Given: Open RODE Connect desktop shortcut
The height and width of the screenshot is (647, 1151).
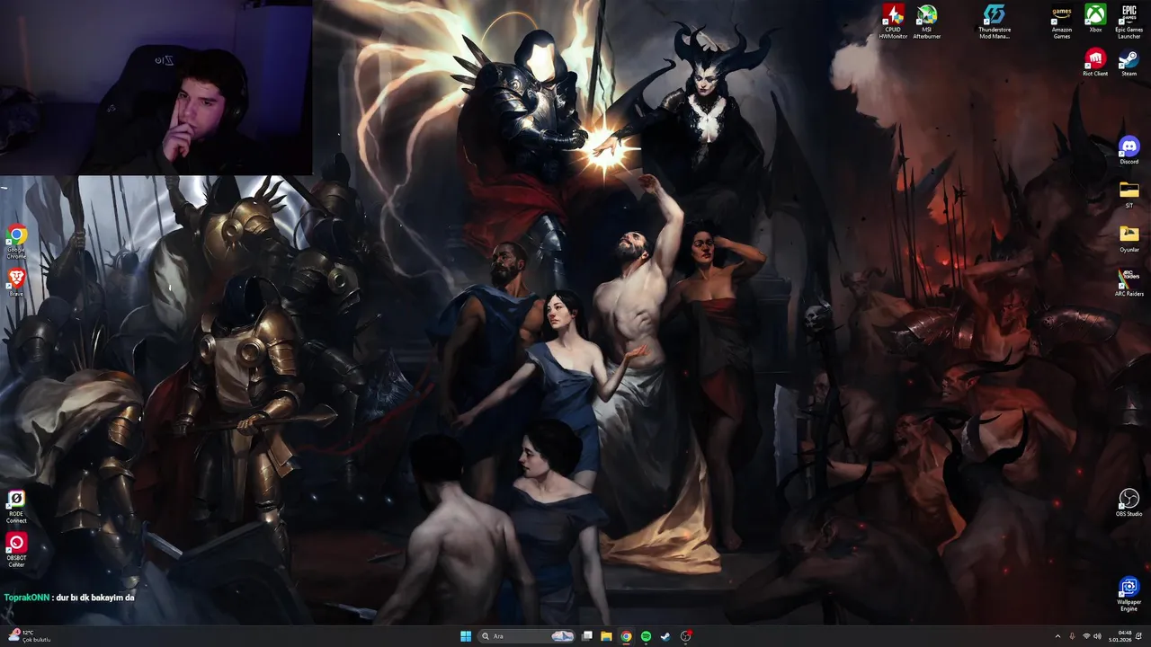Looking at the screenshot, I should pos(16,506).
